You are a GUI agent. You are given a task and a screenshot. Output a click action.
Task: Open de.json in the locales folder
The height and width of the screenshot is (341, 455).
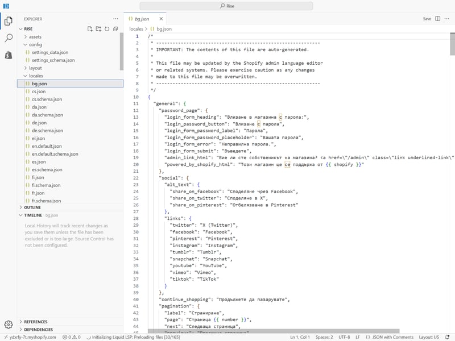pyautogui.click(x=39, y=123)
